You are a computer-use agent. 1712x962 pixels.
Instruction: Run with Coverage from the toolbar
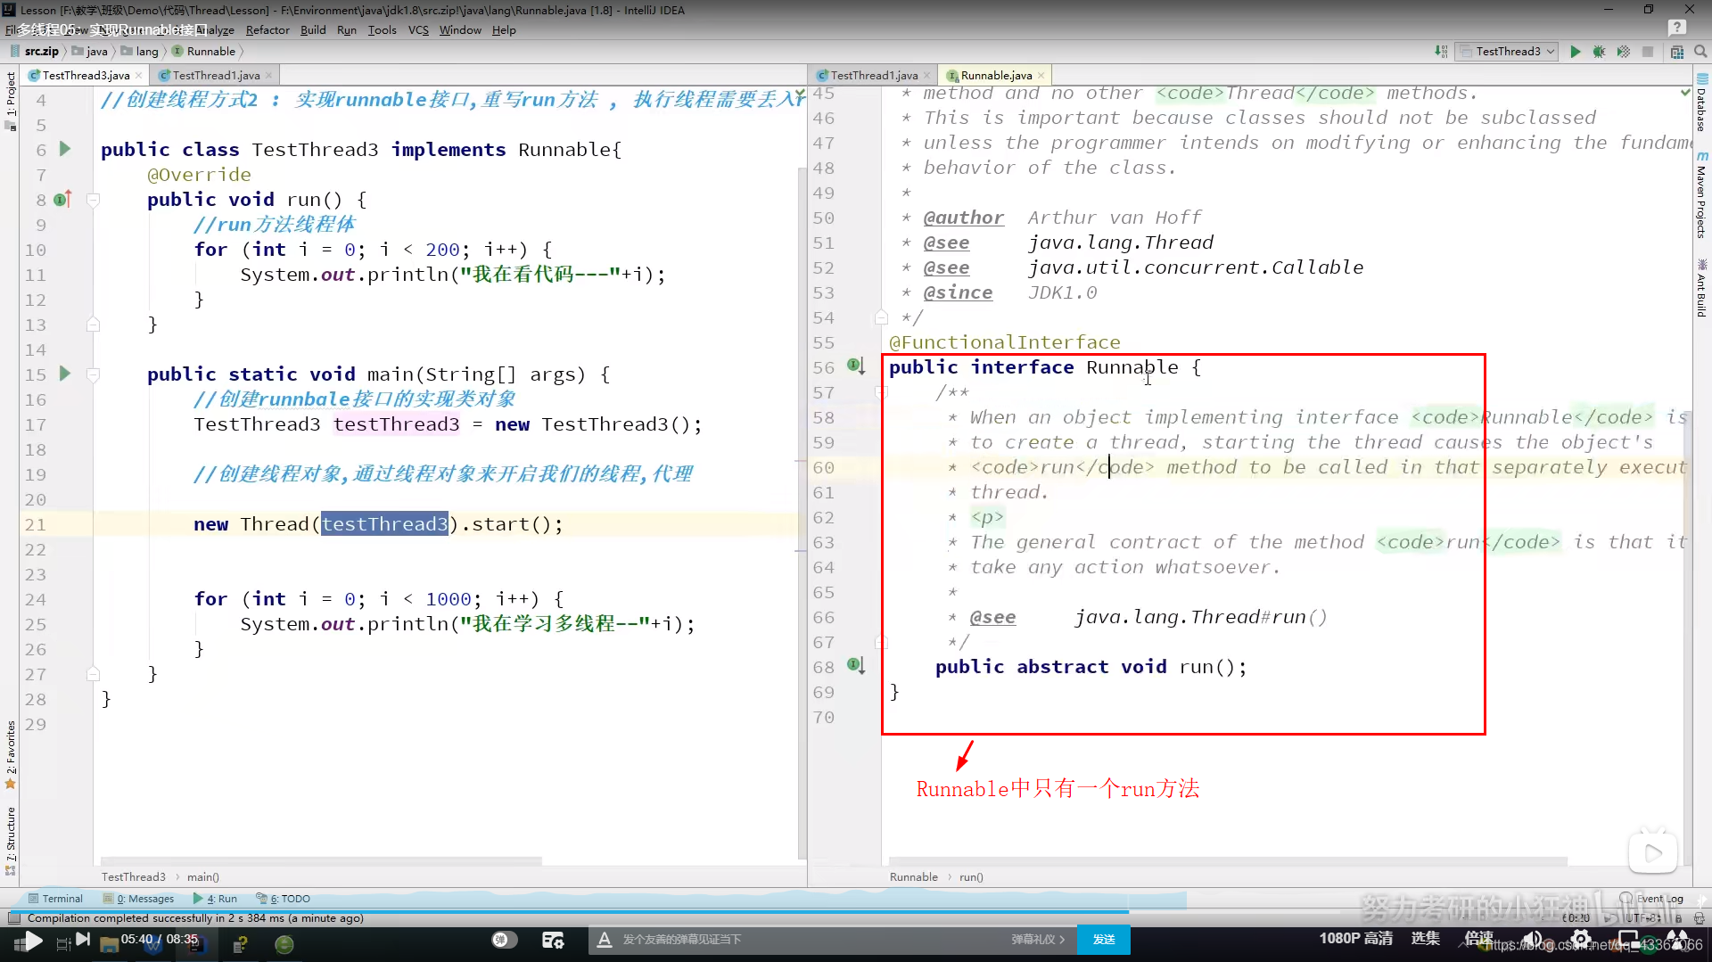[1624, 52]
